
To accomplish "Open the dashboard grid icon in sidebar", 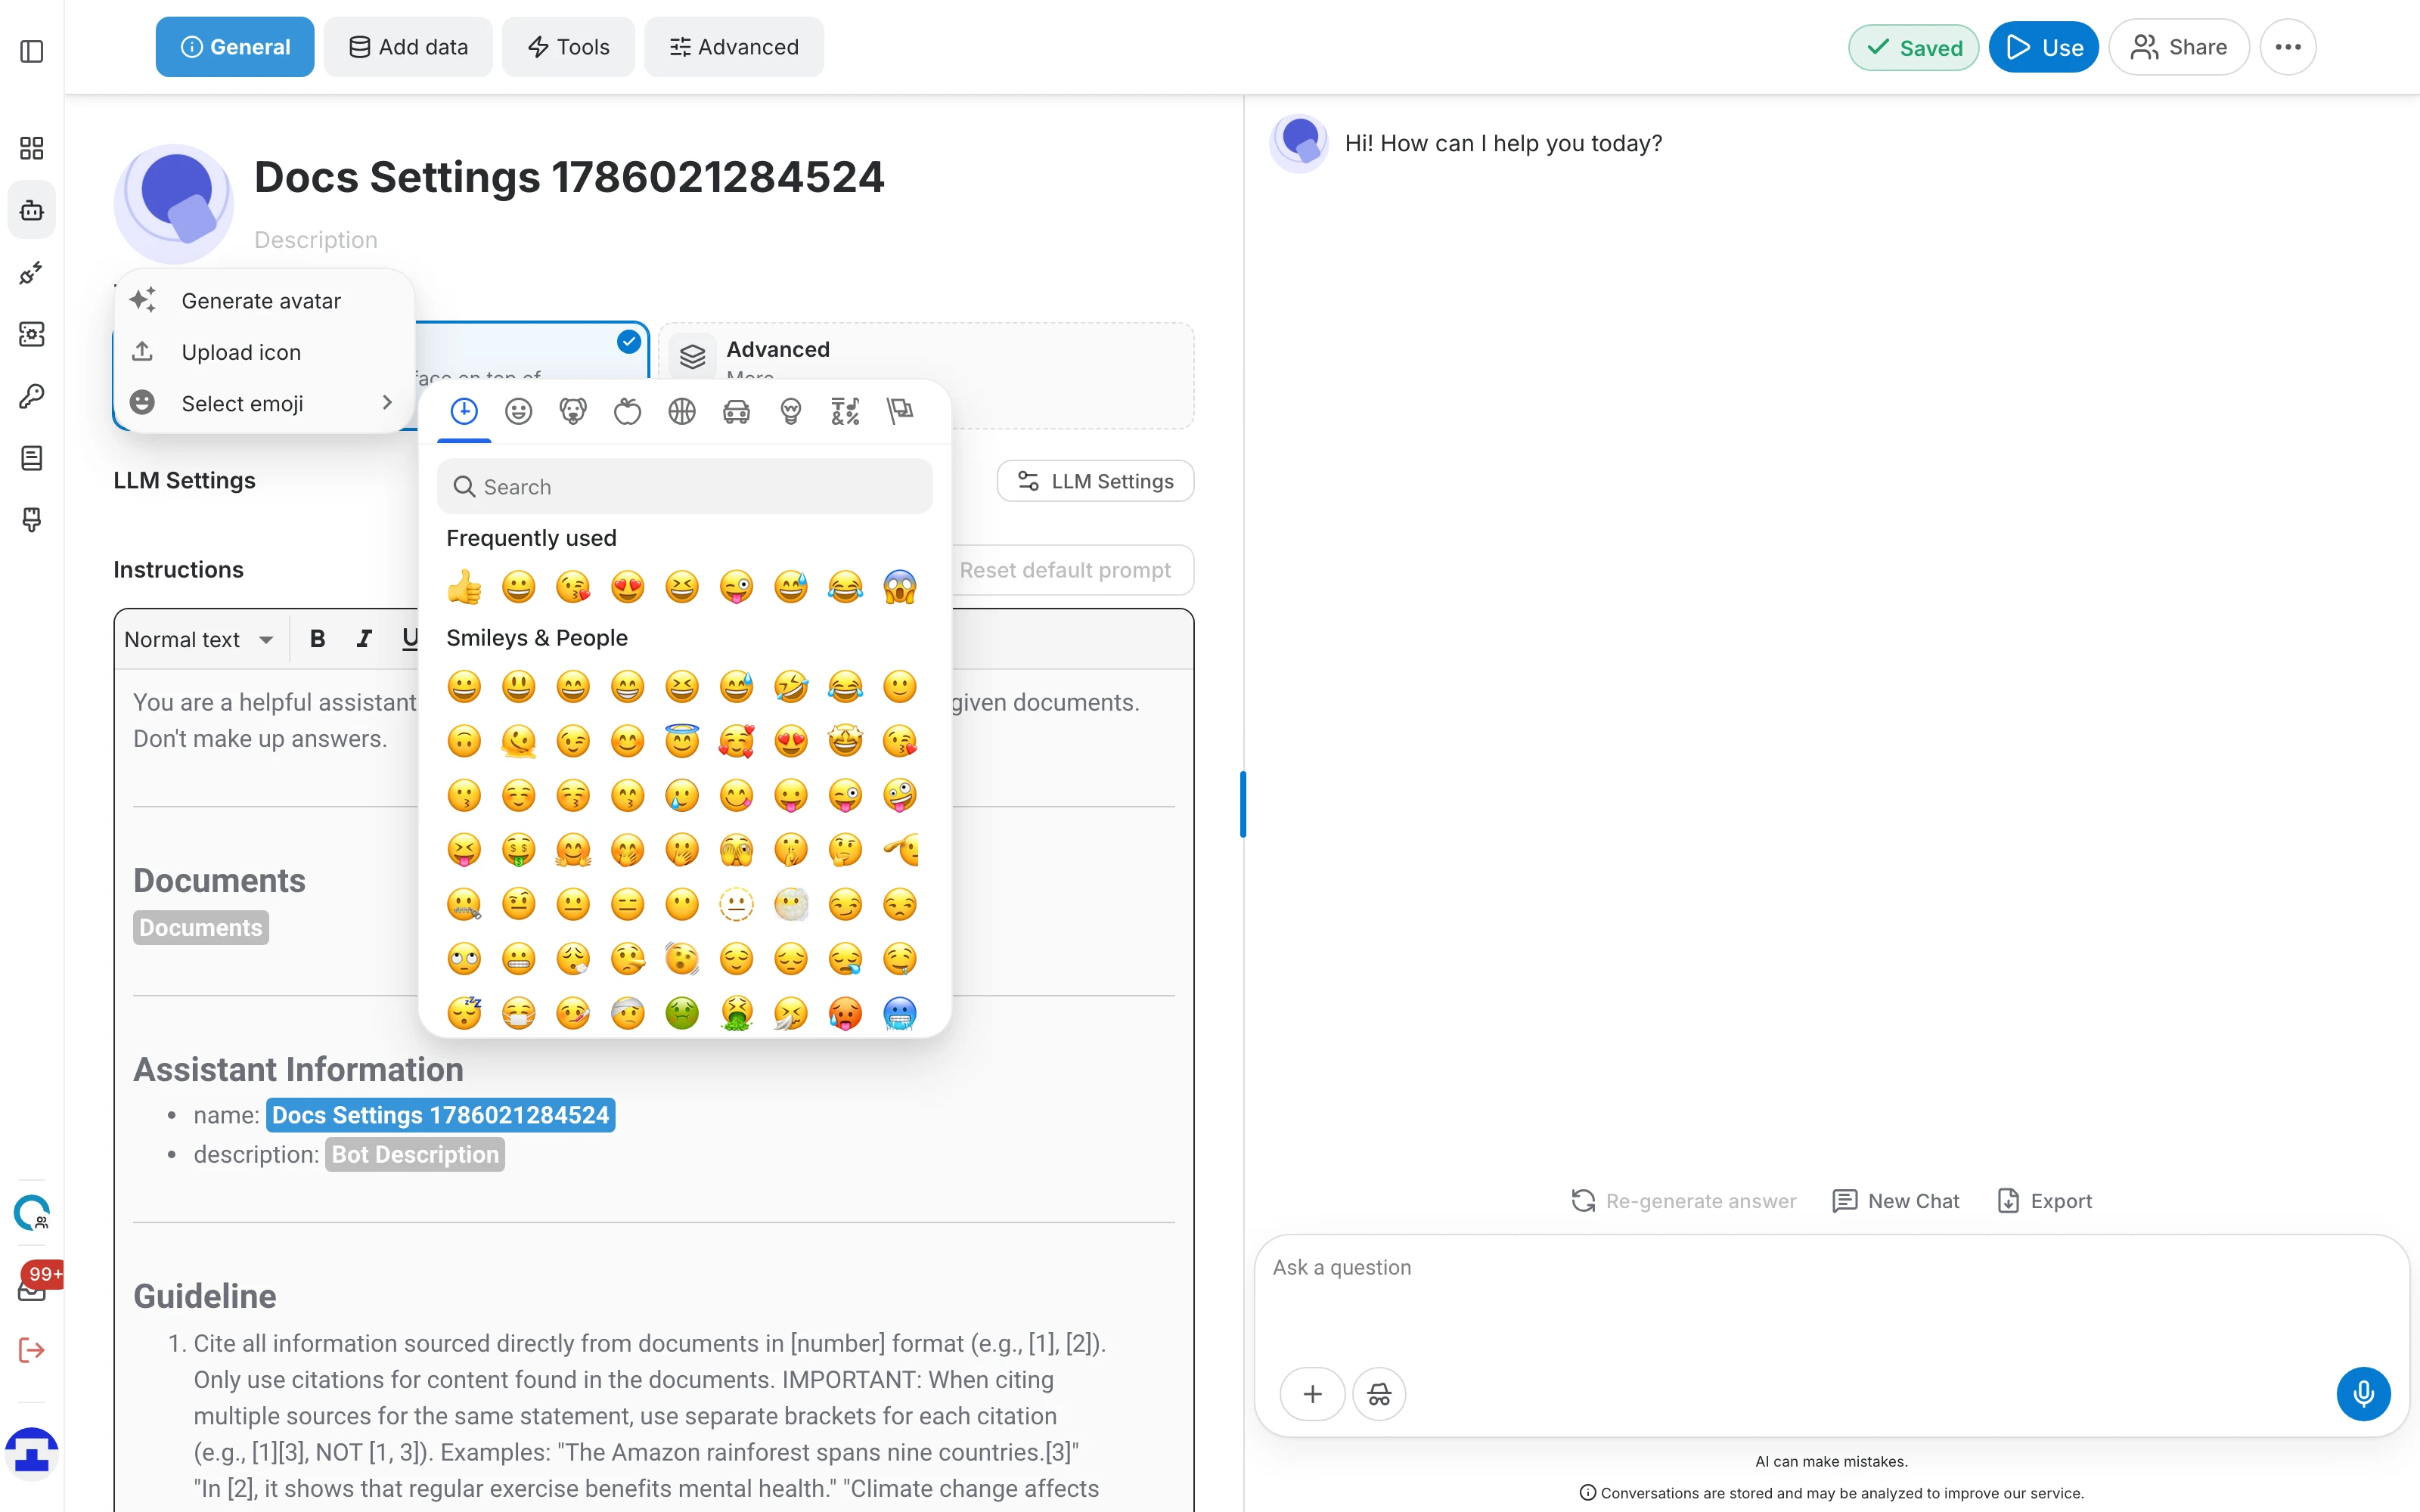I will pos(32,148).
